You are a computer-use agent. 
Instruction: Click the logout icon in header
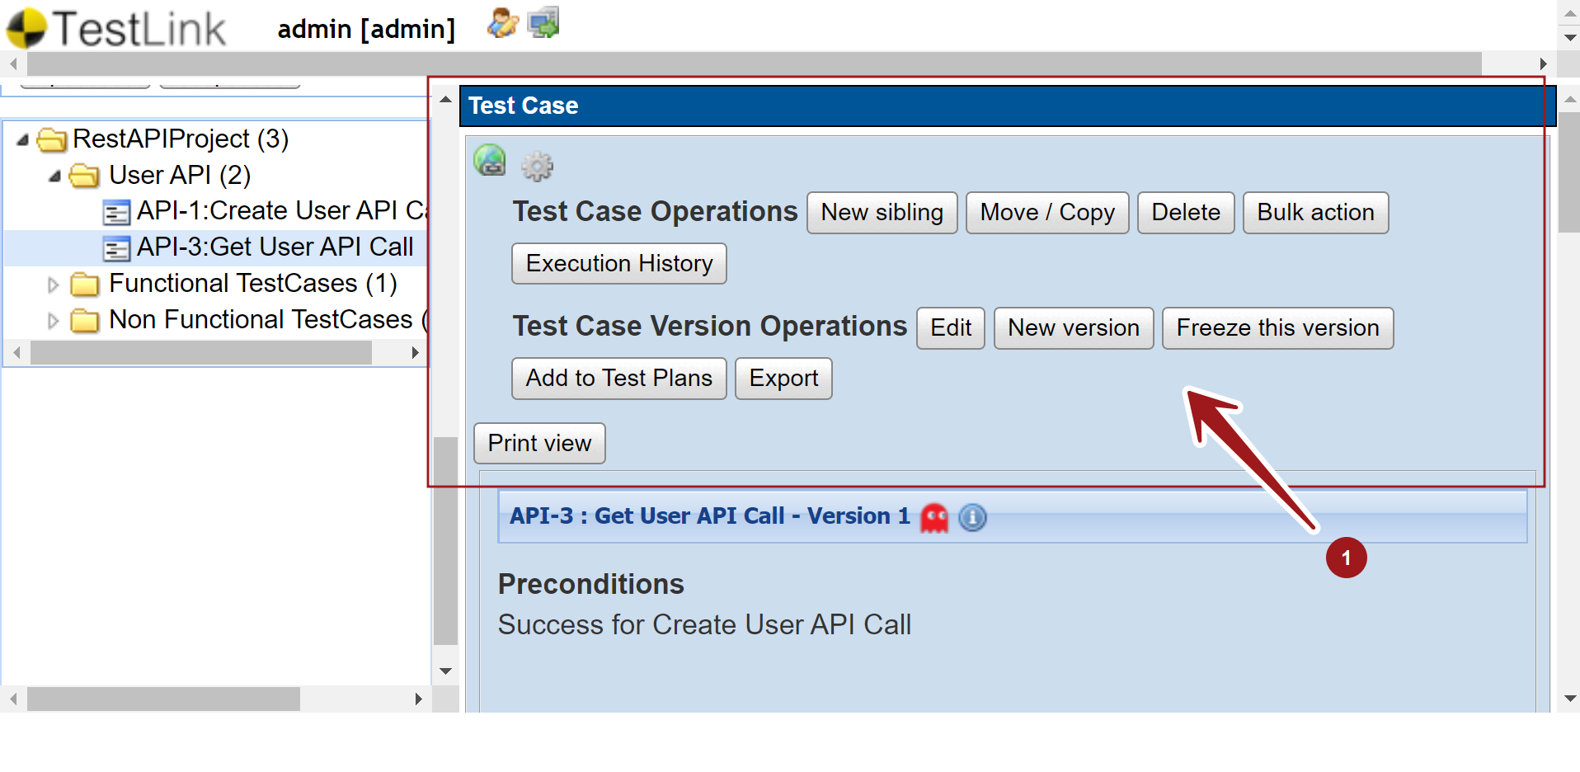pyautogui.click(x=543, y=23)
